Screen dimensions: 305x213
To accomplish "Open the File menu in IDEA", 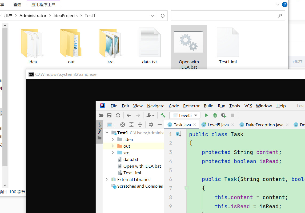I will (114, 106).
